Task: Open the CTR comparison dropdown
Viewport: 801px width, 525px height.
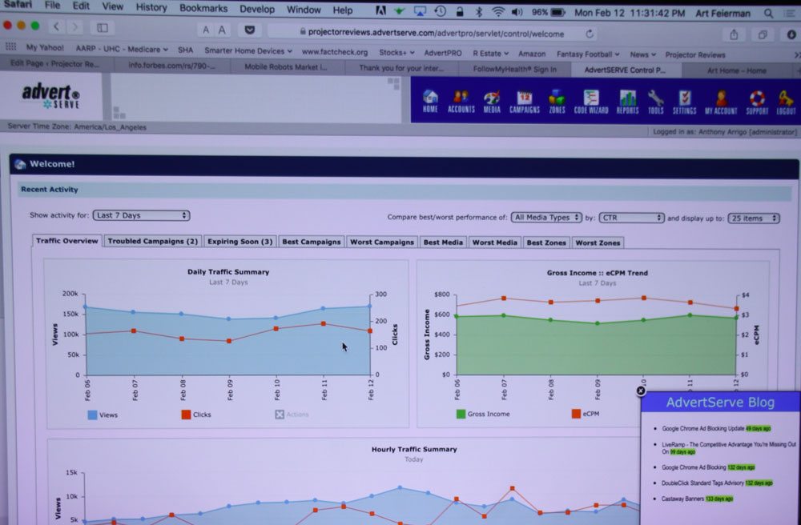Action: point(631,218)
